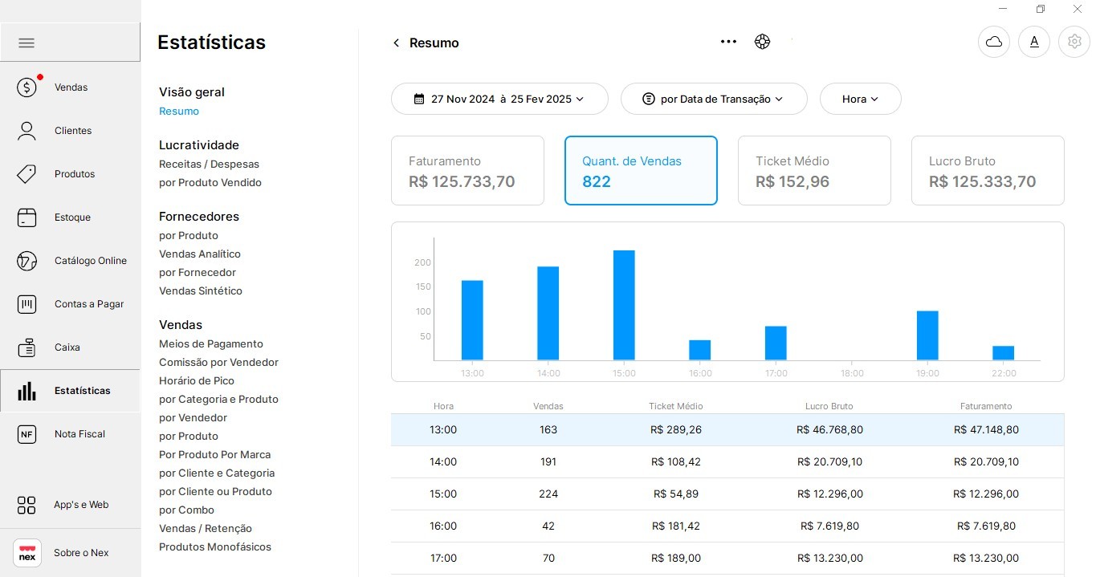Open Vendas from the dollar icon

[26, 87]
